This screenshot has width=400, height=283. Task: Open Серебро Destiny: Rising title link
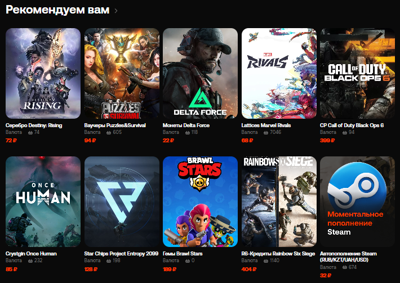tap(34, 125)
